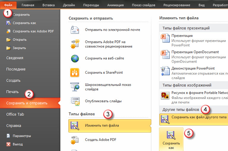Click the Демонстрация PowerPoint icon
Image resolution: width=228 pixels, height=151 pixels.
tap(165, 71)
